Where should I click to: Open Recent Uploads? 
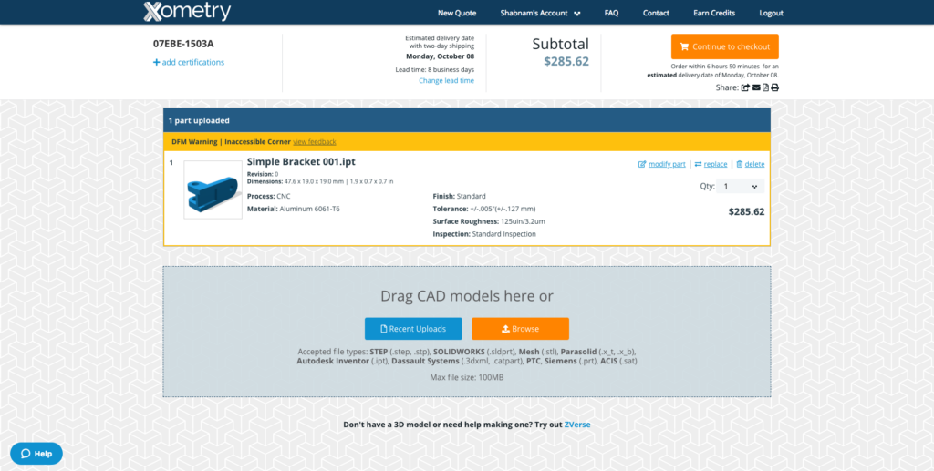tap(413, 329)
